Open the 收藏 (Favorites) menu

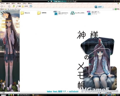tap(19, 4)
